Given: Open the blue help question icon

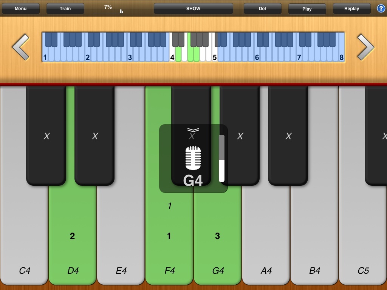Looking at the screenshot, I should 381,9.
